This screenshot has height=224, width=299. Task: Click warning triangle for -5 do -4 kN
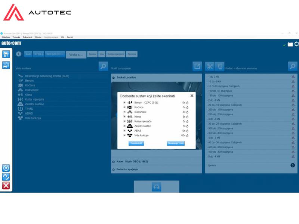coord(293,156)
